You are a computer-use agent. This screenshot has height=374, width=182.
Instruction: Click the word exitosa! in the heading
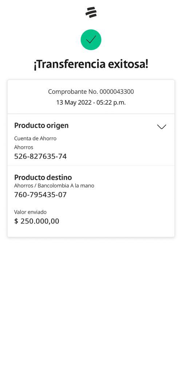tap(128, 64)
